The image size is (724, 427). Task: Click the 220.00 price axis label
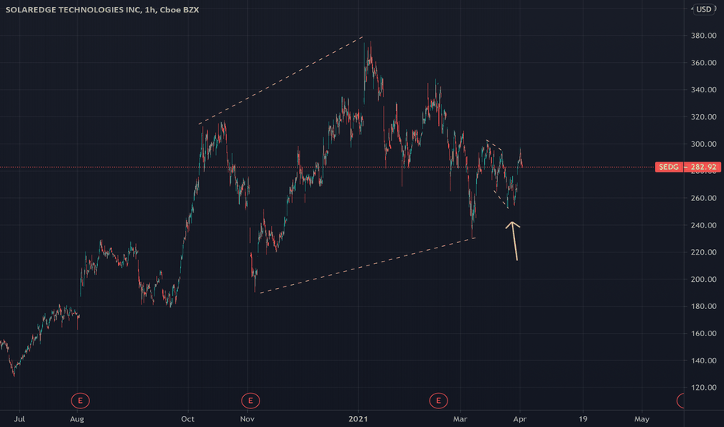click(x=704, y=252)
